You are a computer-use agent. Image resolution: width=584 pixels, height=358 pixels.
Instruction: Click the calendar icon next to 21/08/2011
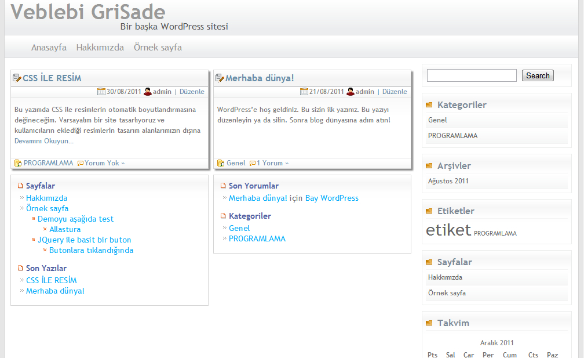coord(304,91)
